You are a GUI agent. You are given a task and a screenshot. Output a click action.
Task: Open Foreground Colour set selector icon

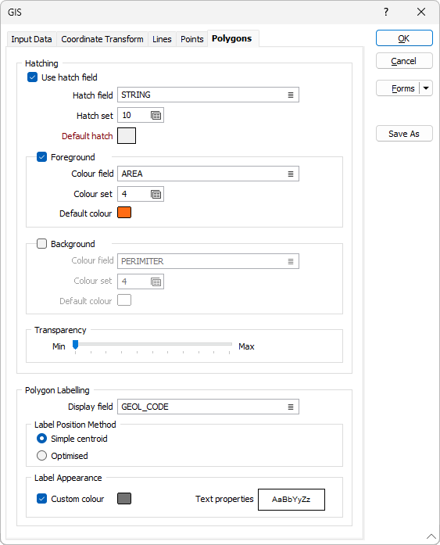click(156, 194)
